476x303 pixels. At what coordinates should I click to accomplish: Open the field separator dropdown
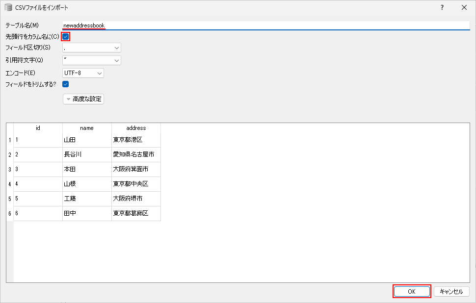point(92,48)
